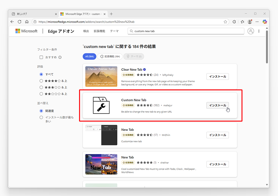The width and height of the screenshot is (278, 196).
Task: Open the shekhar New Tab colorful thumbnail
Action: 101,164
